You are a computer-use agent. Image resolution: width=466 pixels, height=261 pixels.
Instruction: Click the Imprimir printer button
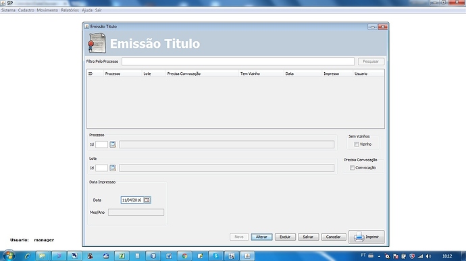coord(367,237)
